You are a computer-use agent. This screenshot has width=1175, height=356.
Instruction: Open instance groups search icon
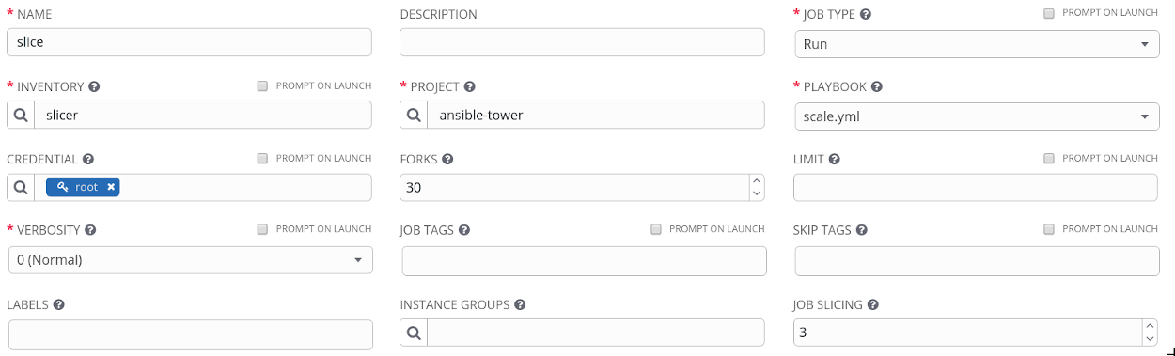point(414,333)
